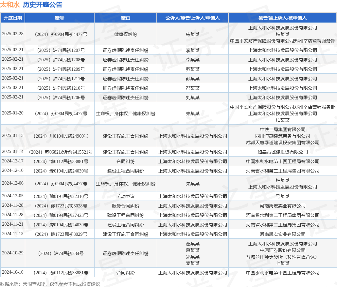Click defendant 成都天府绿道建设投资集团有限公司
This screenshot has height=287, width=337.
(x=283, y=143)
